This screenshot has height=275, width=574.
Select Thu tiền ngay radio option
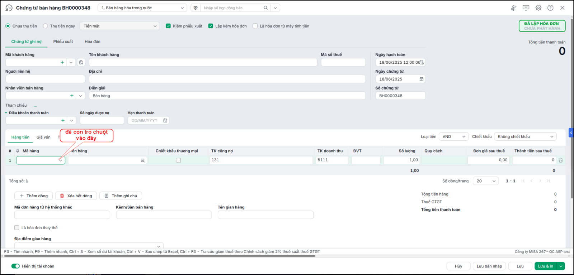coord(45,26)
